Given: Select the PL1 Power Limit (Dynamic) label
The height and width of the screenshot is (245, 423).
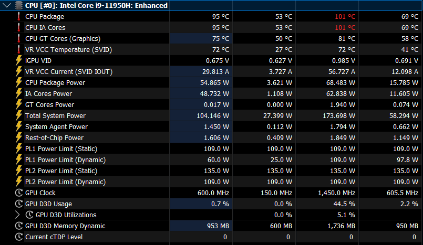Looking at the screenshot, I should 65,160.
